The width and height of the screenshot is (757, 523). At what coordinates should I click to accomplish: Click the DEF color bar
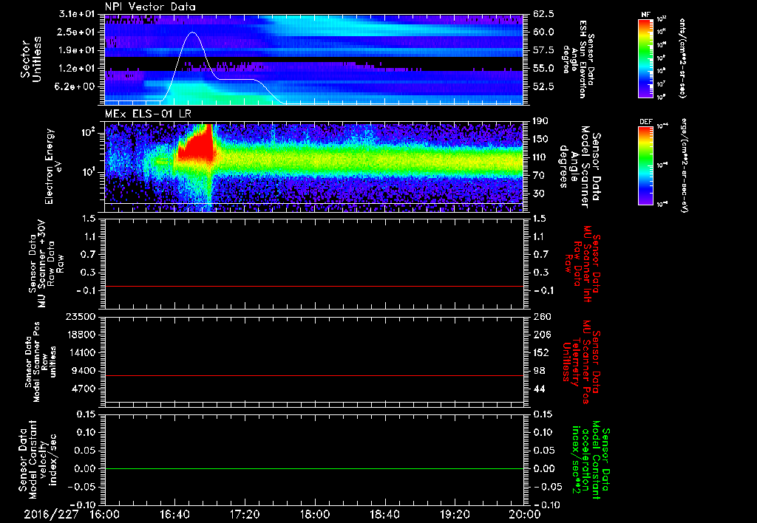646,165
